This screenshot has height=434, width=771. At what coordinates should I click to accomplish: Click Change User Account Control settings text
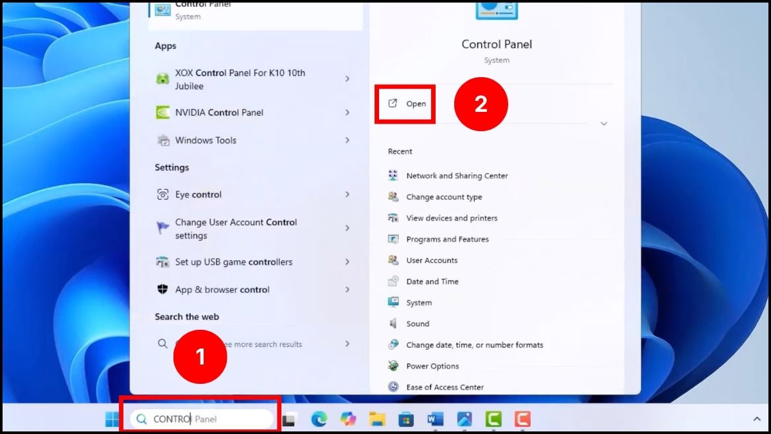coord(236,229)
